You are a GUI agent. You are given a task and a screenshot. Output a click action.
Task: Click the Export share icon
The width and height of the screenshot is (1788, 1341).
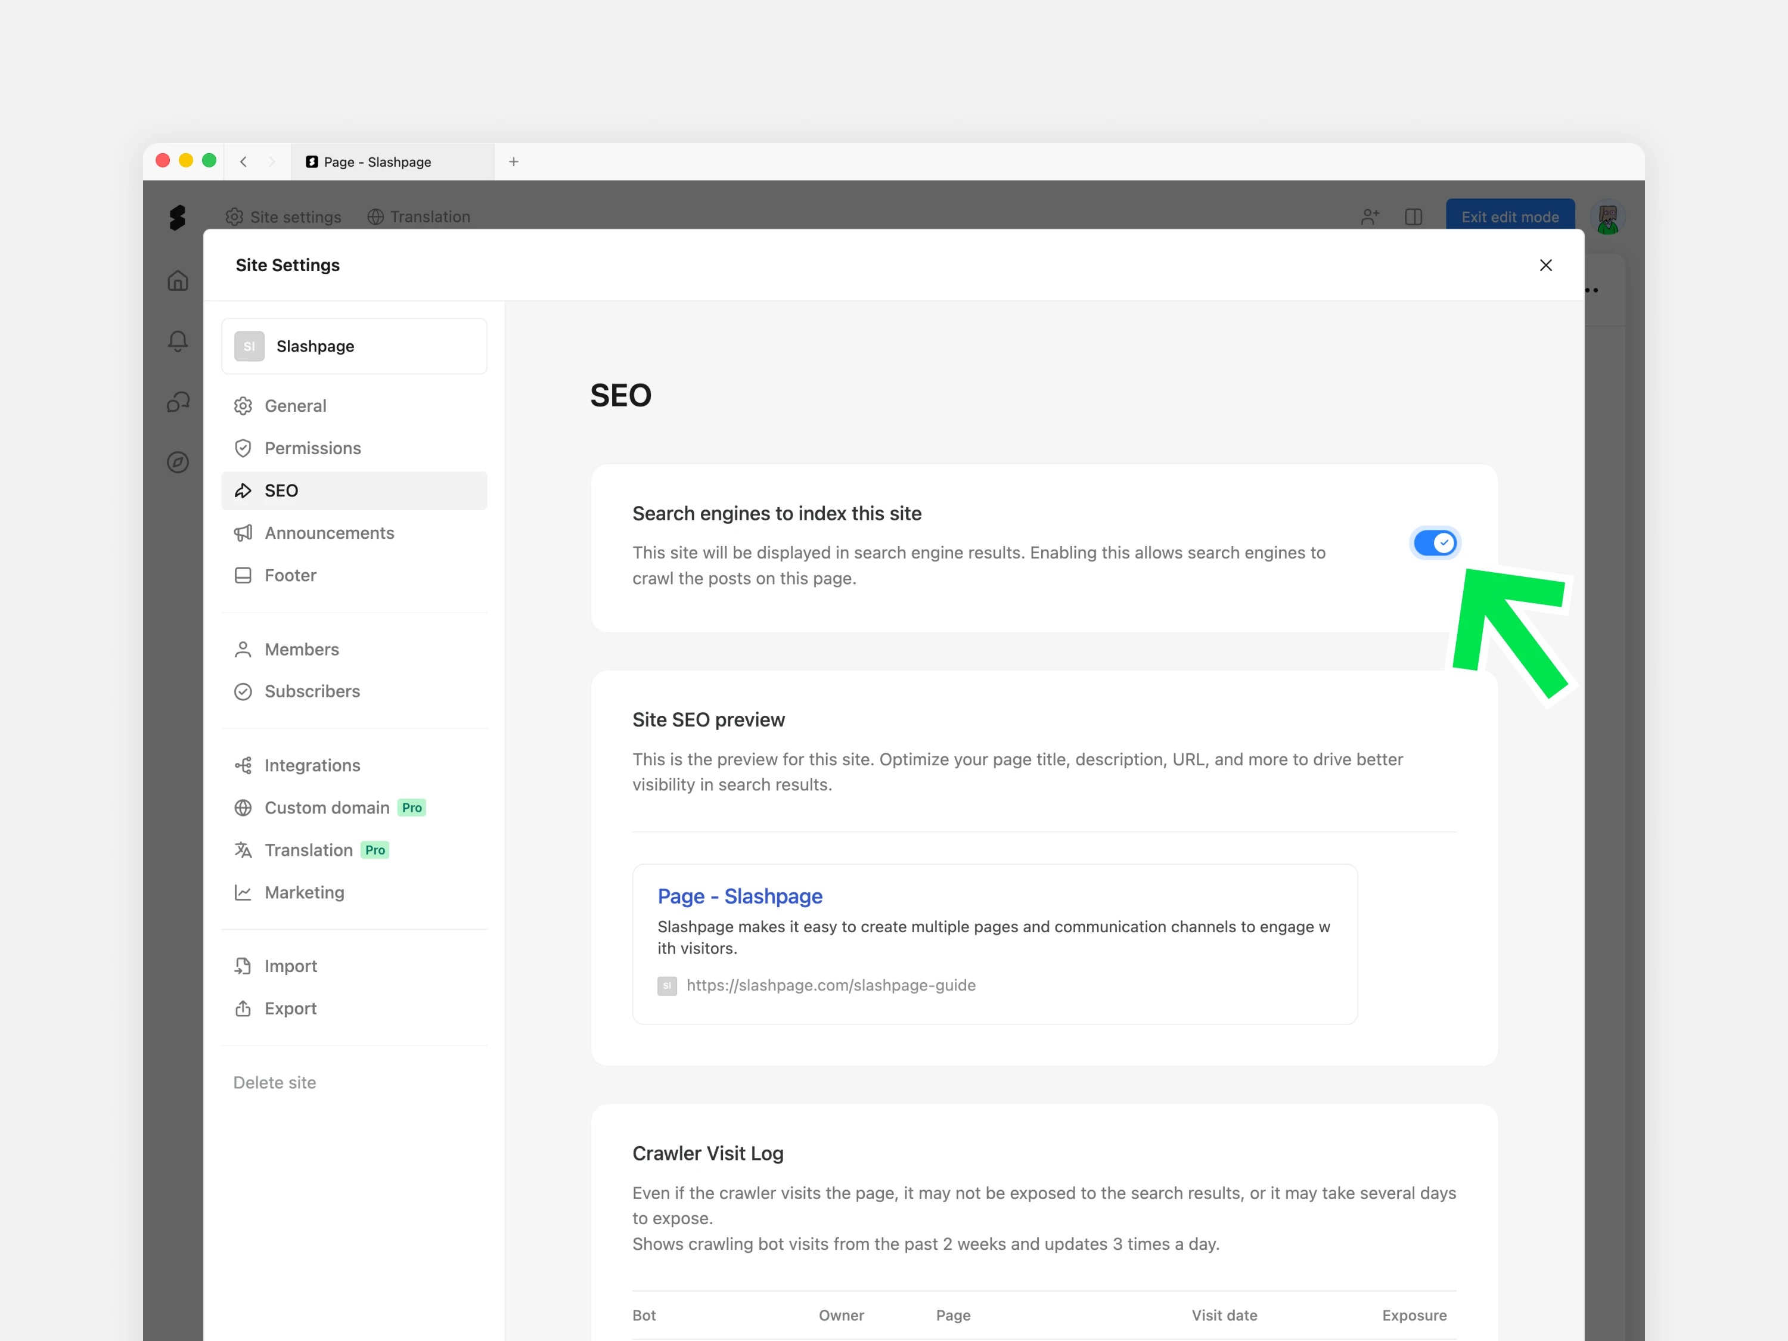coord(243,1008)
